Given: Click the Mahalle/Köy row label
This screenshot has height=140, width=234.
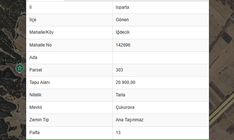Looking at the screenshot, I should click(42, 32).
